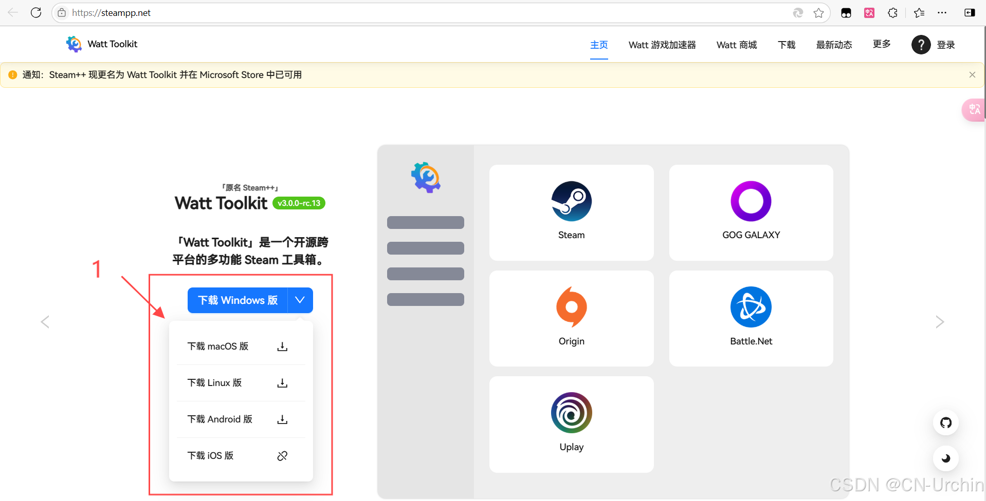Click Android download arrow icon
Screen dimensions: 986x501
(282, 420)
